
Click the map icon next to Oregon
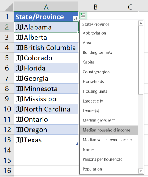[x=19, y=130]
